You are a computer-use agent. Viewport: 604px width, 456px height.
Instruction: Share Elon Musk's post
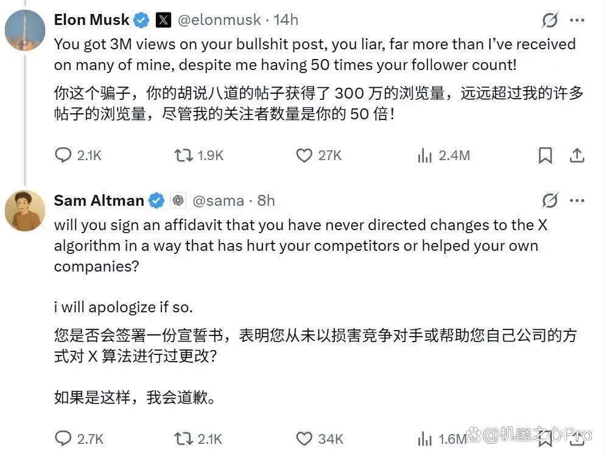tap(577, 156)
